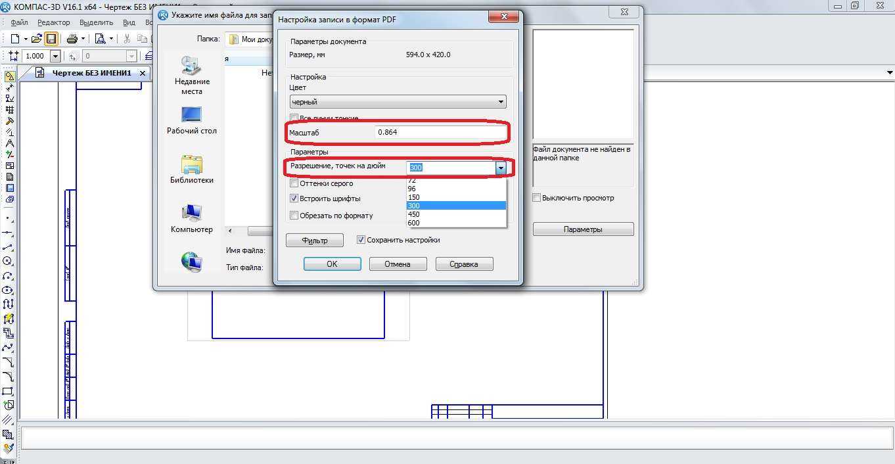This screenshot has height=464, width=895.
Task: Click the file list scrollbar left arrow
Action: pos(230,231)
